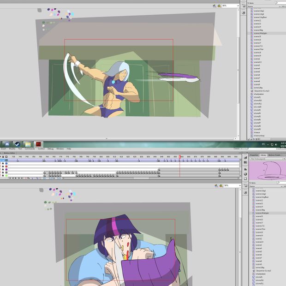Open the Window menu

[60, 149]
